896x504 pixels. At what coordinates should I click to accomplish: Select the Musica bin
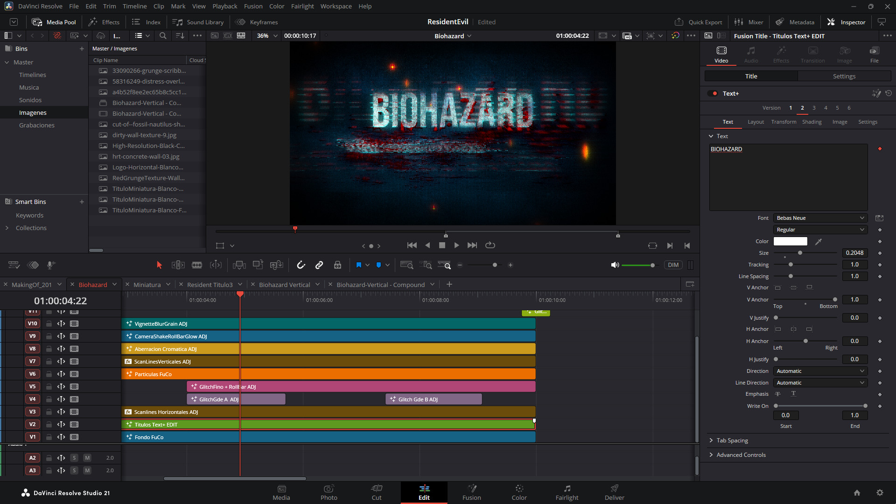[29, 87]
